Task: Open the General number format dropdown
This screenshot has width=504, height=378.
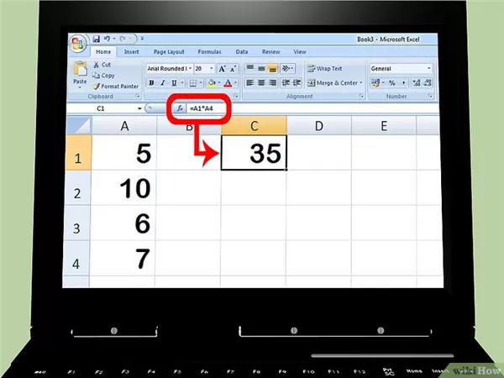Action: [428, 69]
